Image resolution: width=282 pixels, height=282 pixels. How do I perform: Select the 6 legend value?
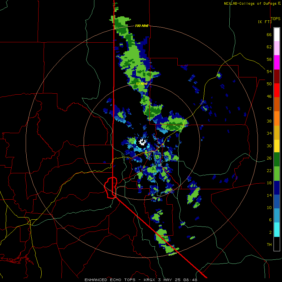click(270, 220)
